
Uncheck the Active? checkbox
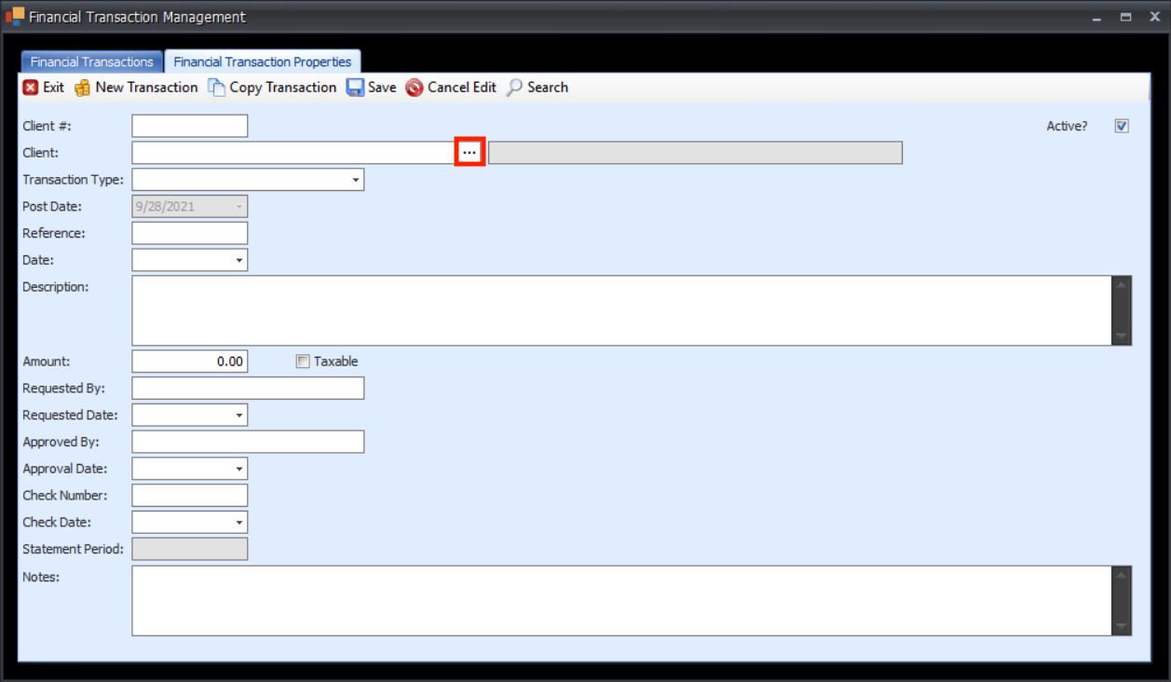(1122, 127)
